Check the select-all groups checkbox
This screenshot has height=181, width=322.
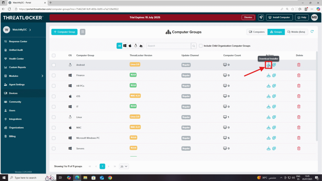pyautogui.click(x=53, y=55)
